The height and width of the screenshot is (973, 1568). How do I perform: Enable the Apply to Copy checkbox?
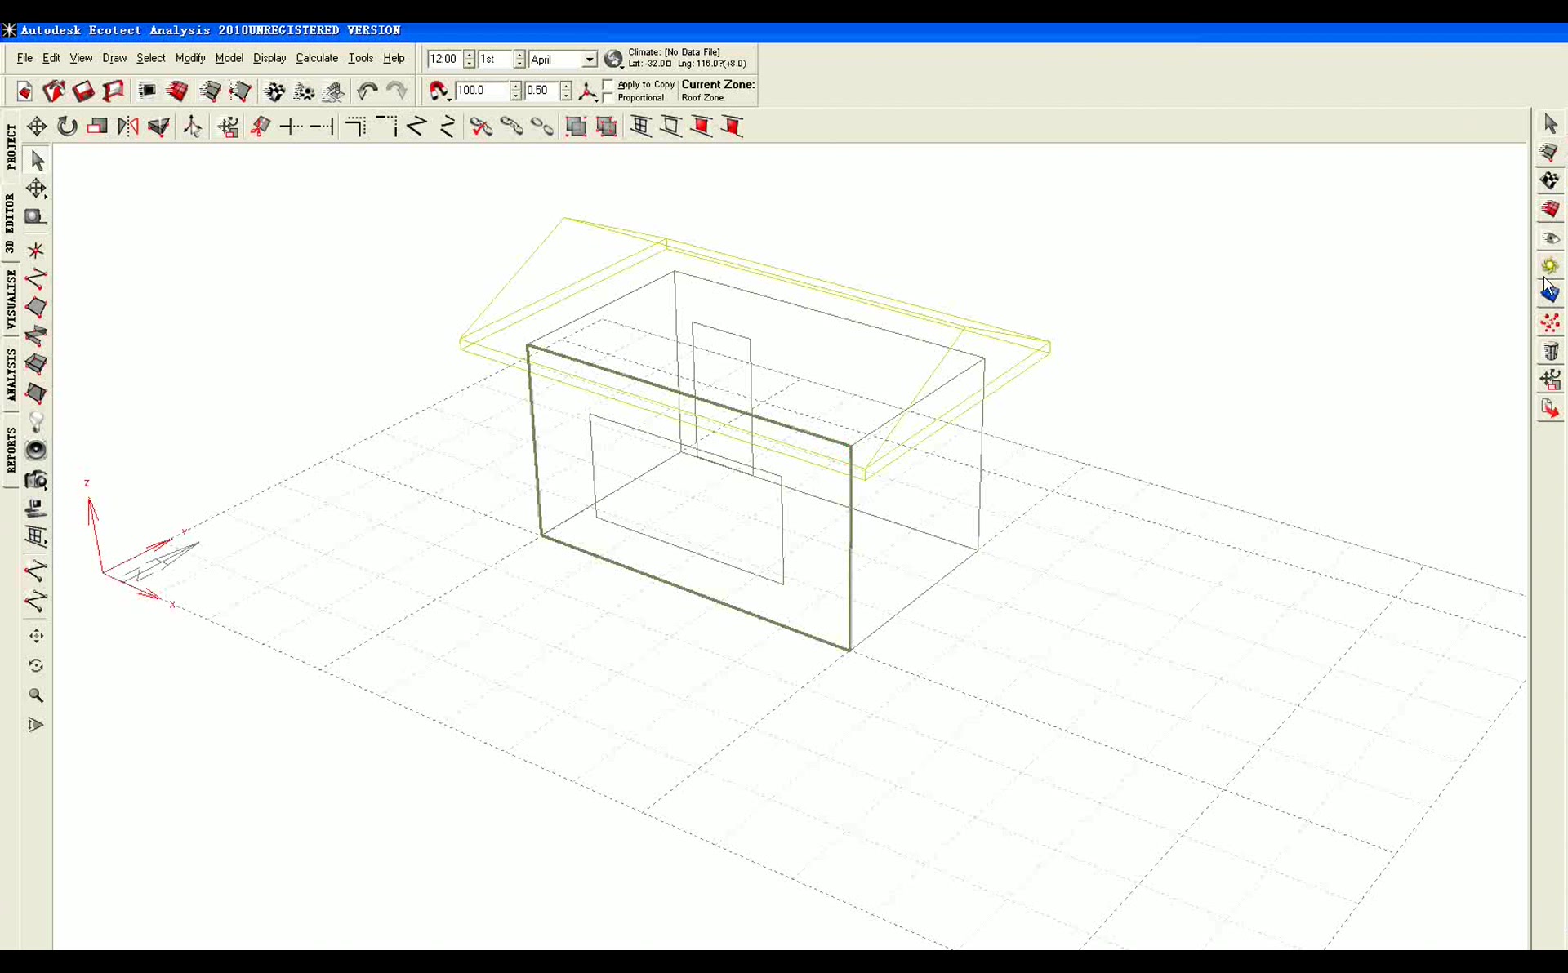[608, 85]
